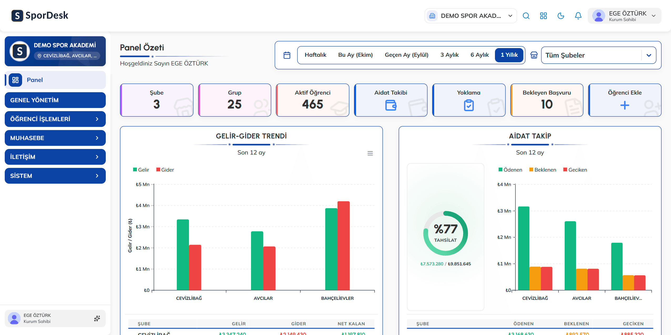Viewport: 671px width, 335px height.
Task: Click the EGE ÖZTÜRK header avatar
Action: tap(599, 16)
